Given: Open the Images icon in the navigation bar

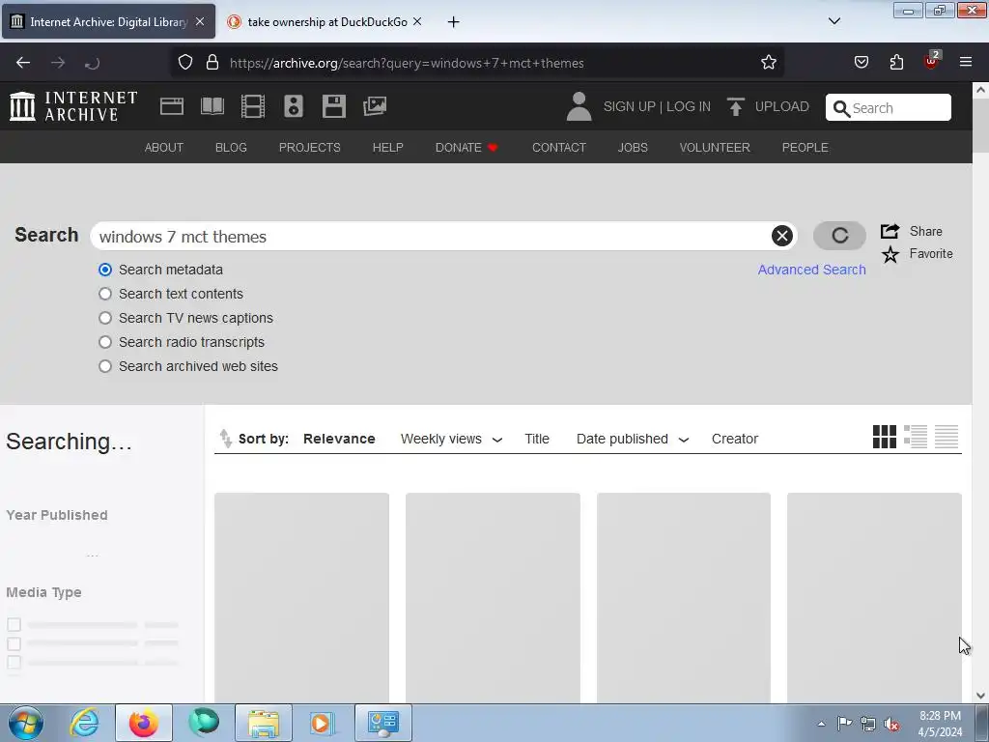Looking at the screenshot, I should (x=375, y=106).
